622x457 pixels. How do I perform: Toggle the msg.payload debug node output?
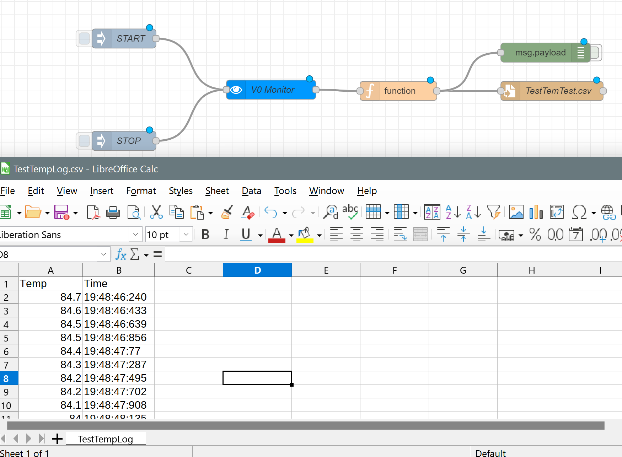596,53
